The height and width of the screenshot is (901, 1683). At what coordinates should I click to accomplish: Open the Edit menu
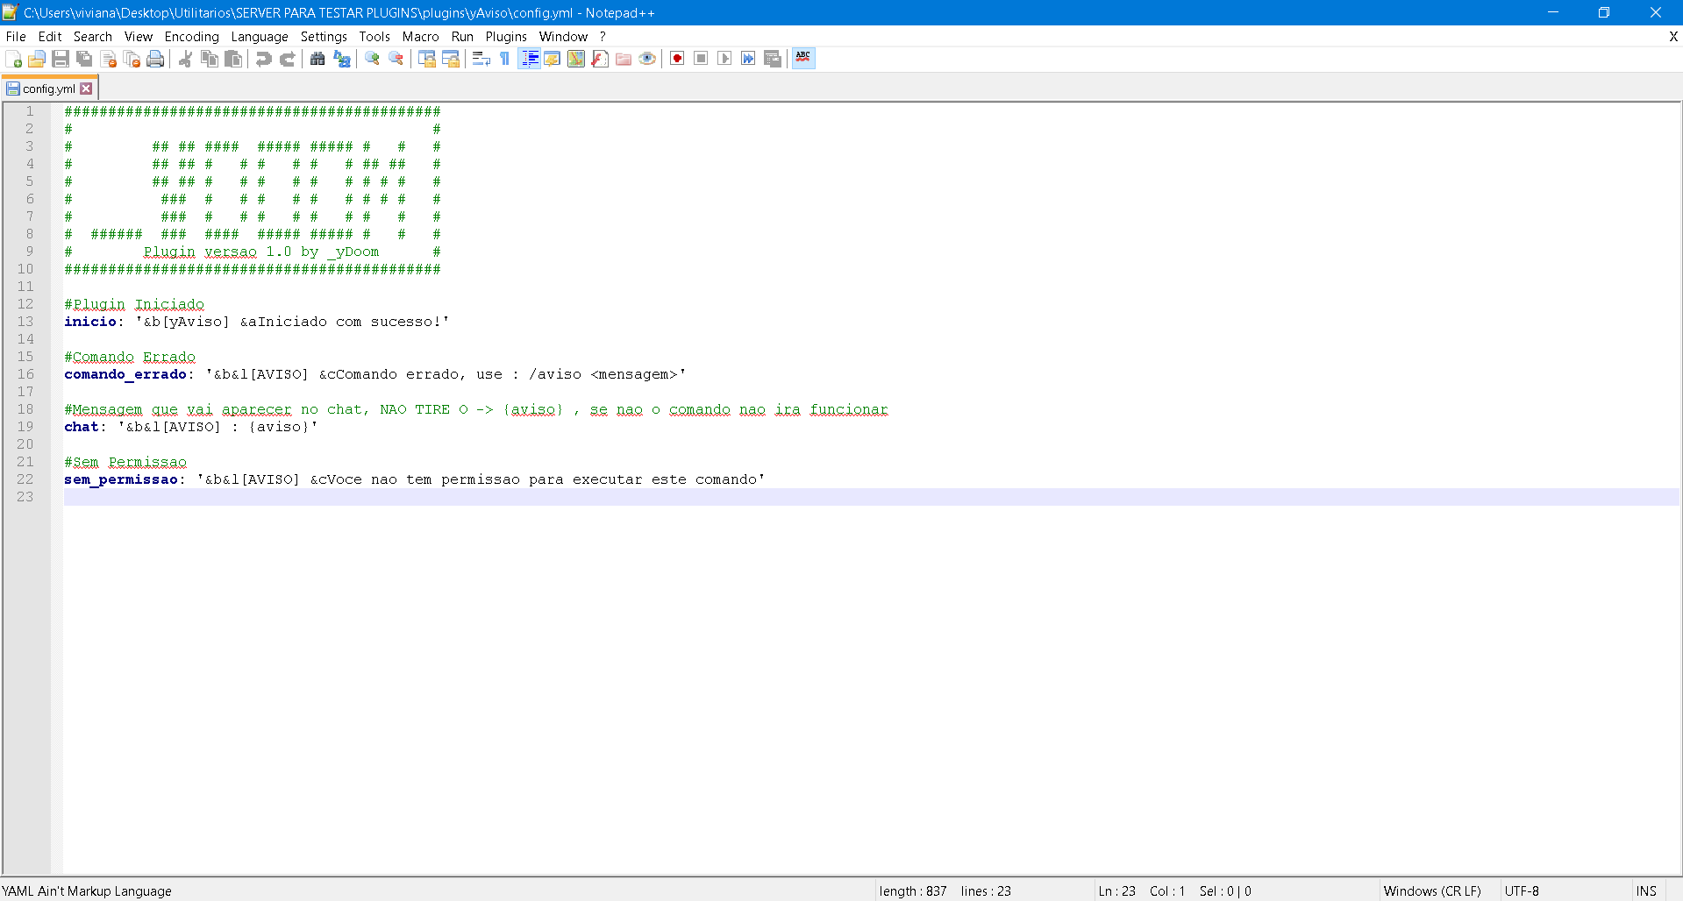50,37
